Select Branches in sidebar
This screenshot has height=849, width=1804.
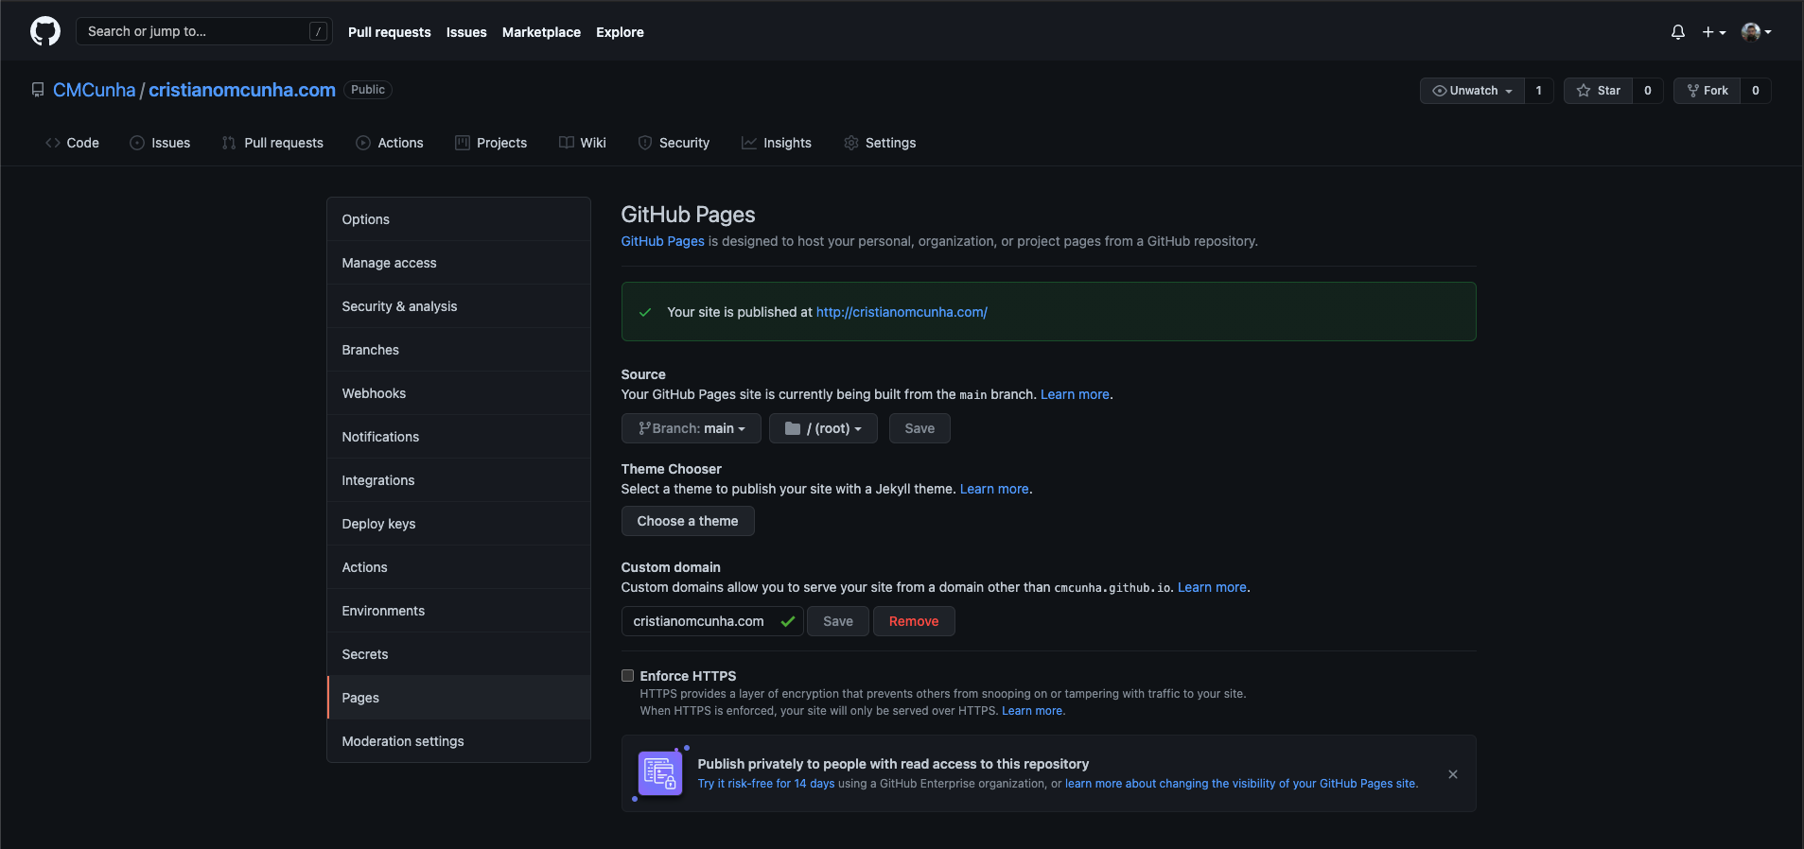coord(459,350)
